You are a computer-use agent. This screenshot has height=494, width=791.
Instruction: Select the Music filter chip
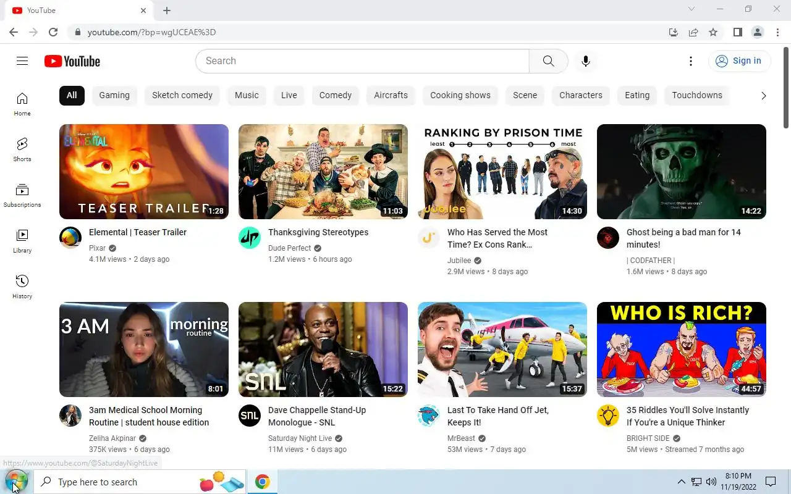pyautogui.click(x=247, y=95)
